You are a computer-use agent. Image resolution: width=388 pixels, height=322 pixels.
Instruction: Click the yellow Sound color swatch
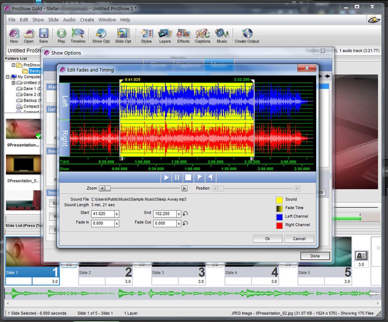279,200
